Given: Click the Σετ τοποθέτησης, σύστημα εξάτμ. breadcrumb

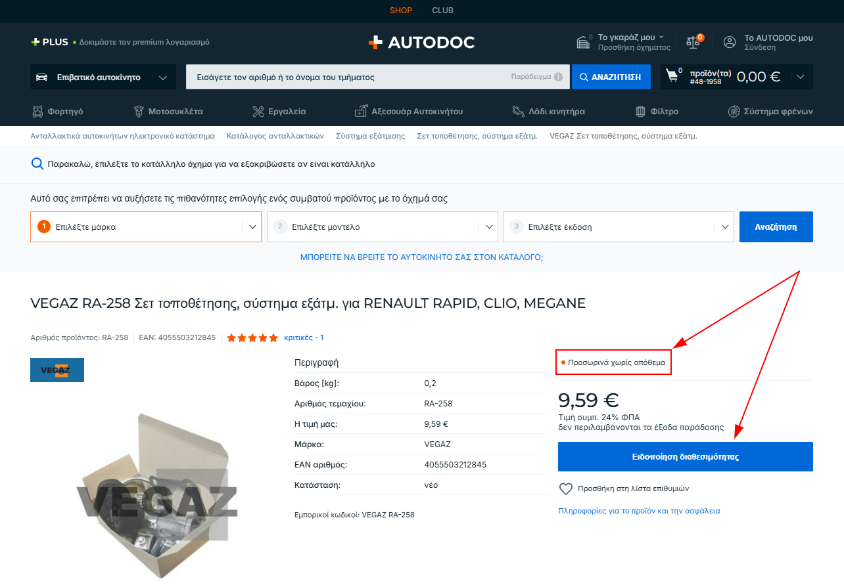Looking at the screenshot, I should (478, 136).
